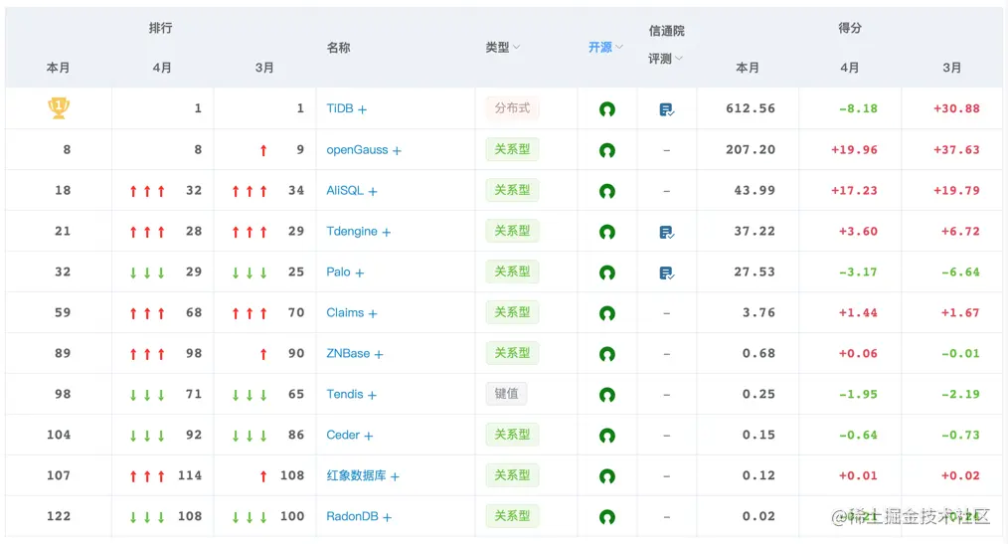The height and width of the screenshot is (544, 1008).
Task: Select the score change +17.23
Action: [x=854, y=190]
